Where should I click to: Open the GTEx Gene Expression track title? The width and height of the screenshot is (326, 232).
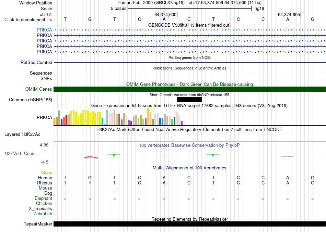pos(189,105)
